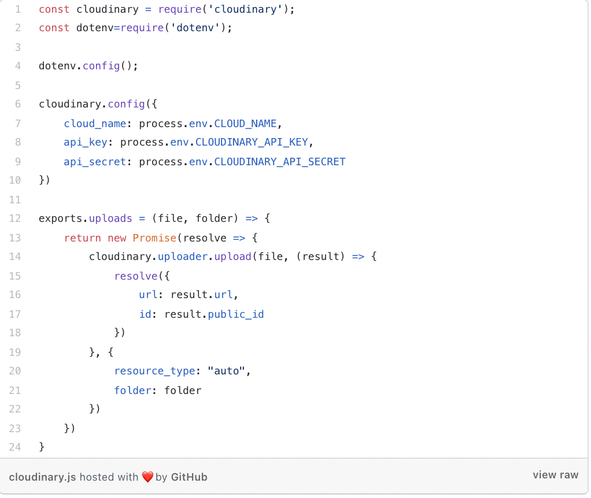Click the red heart icon in footer
This screenshot has width=591, height=498.
148,477
